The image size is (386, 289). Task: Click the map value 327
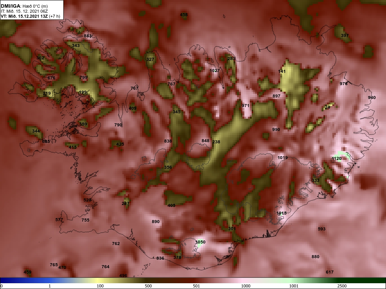click(x=150, y=59)
